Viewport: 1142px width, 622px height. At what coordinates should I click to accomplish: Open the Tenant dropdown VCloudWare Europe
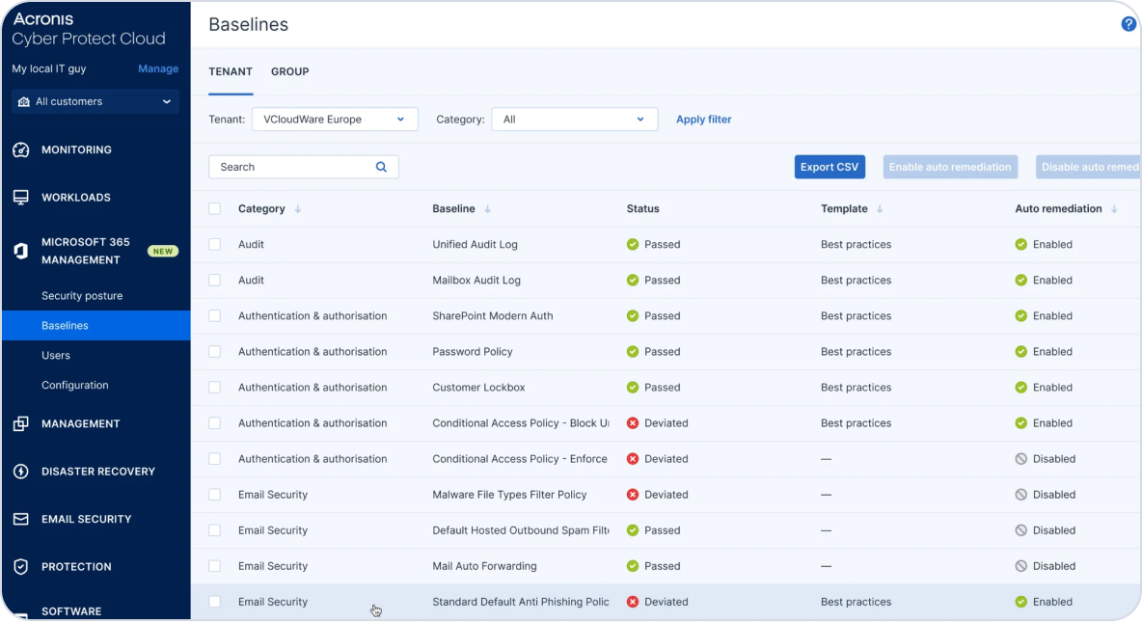pos(335,120)
